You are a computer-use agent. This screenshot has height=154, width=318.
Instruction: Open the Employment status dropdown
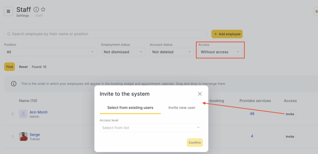[x=123, y=52]
